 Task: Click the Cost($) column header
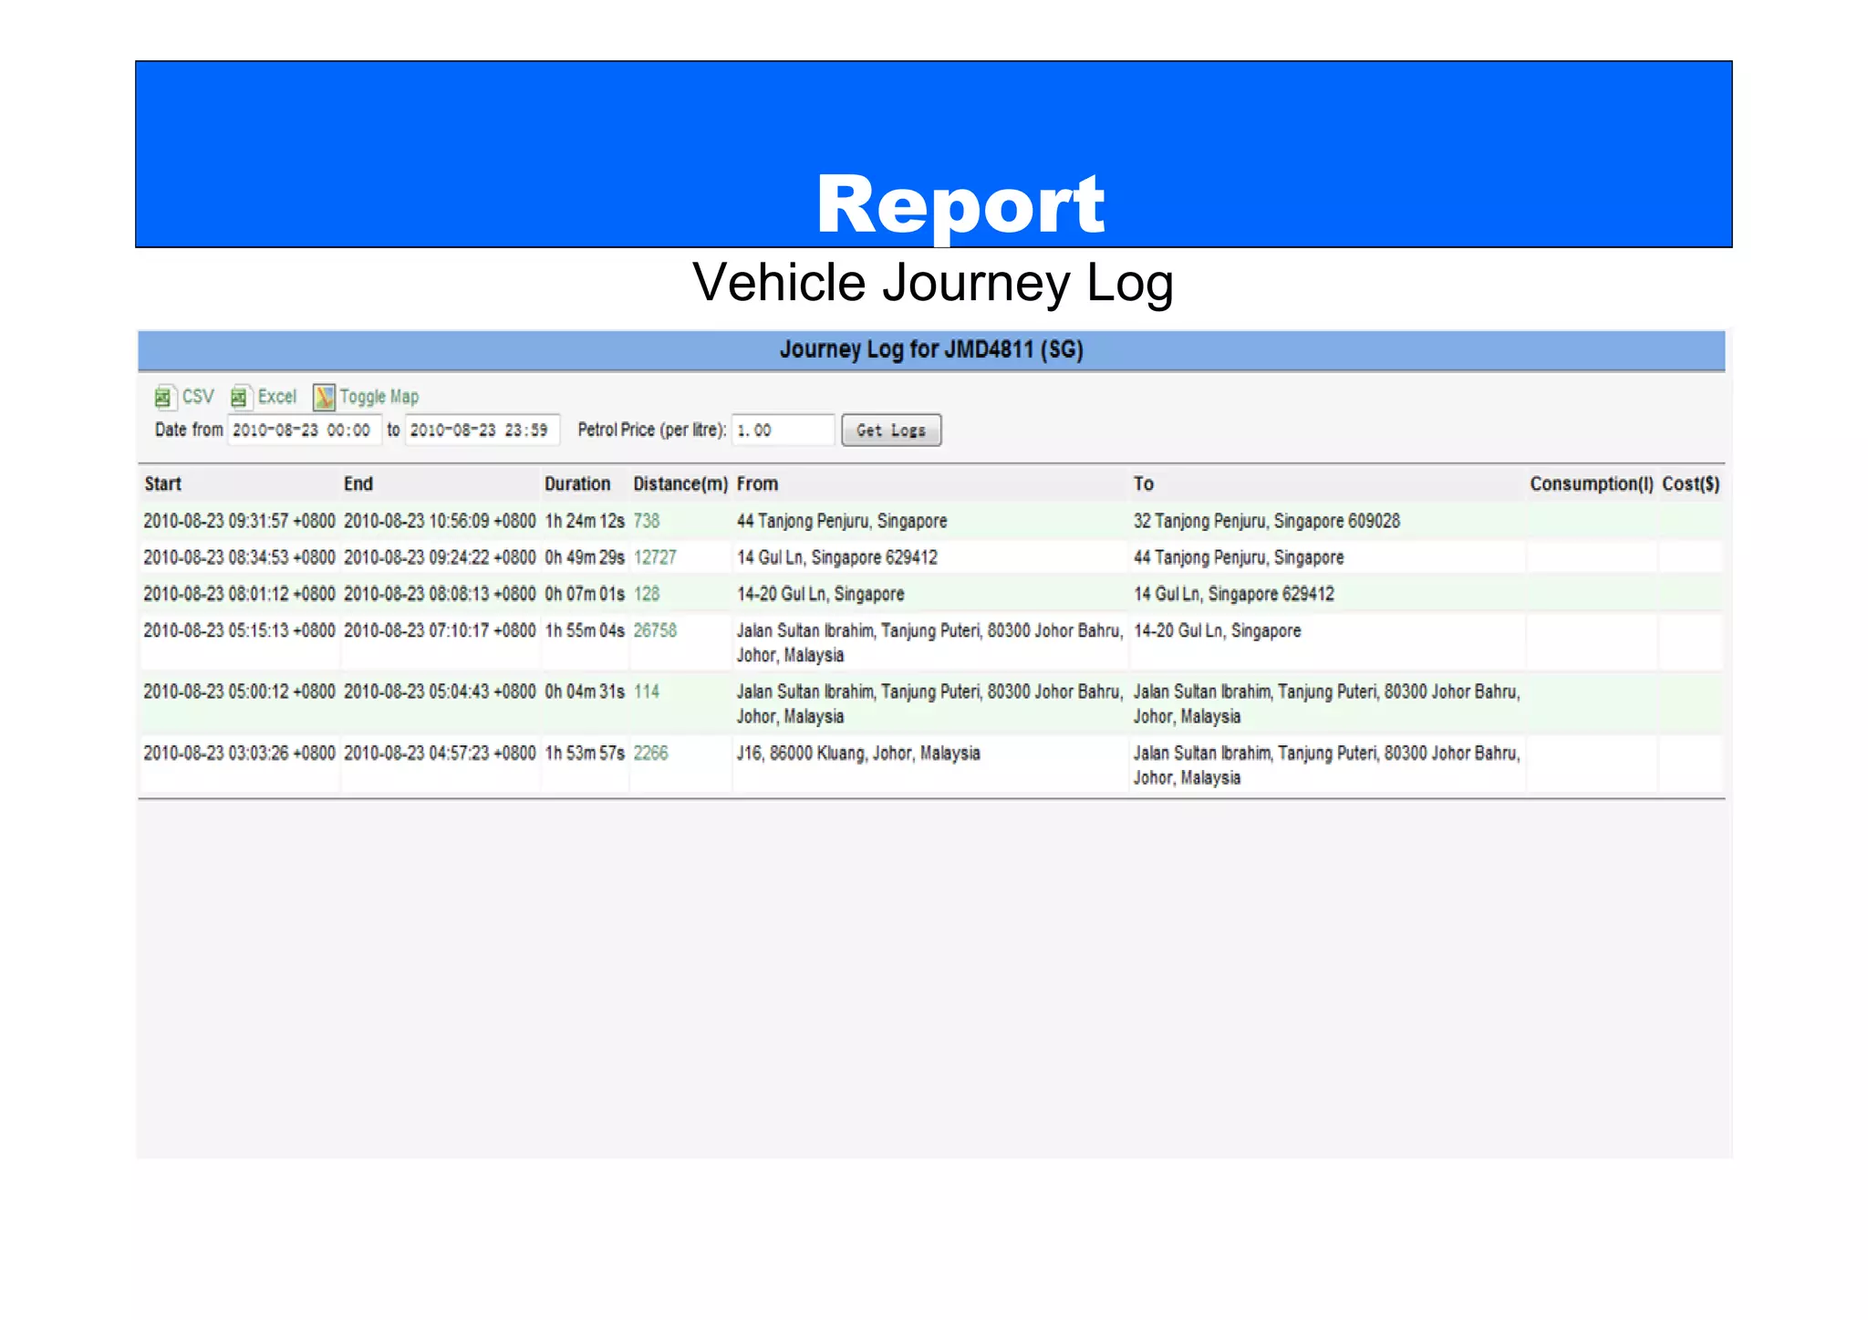pyautogui.click(x=1690, y=483)
